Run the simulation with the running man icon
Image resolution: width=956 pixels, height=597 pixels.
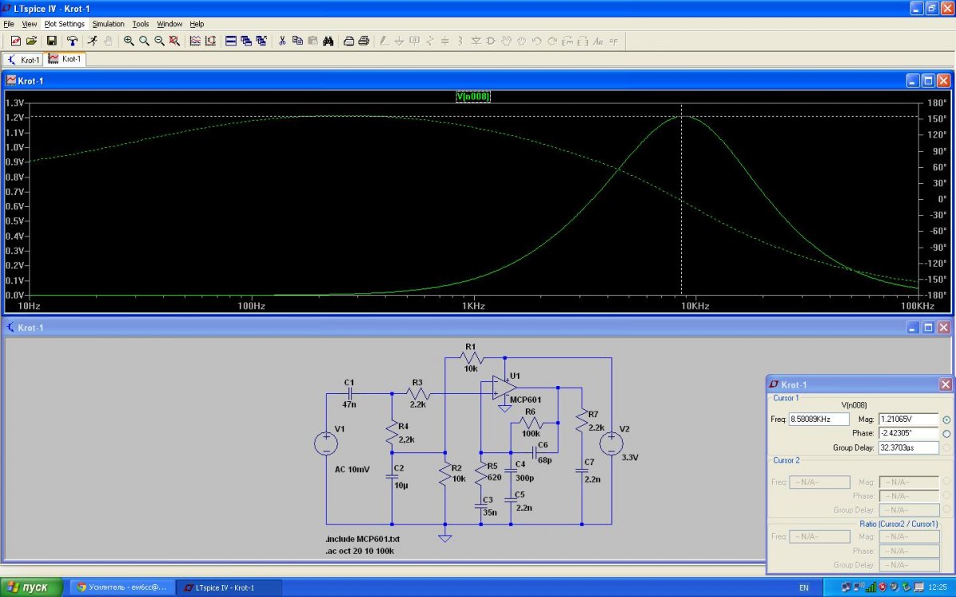coord(92,41)
